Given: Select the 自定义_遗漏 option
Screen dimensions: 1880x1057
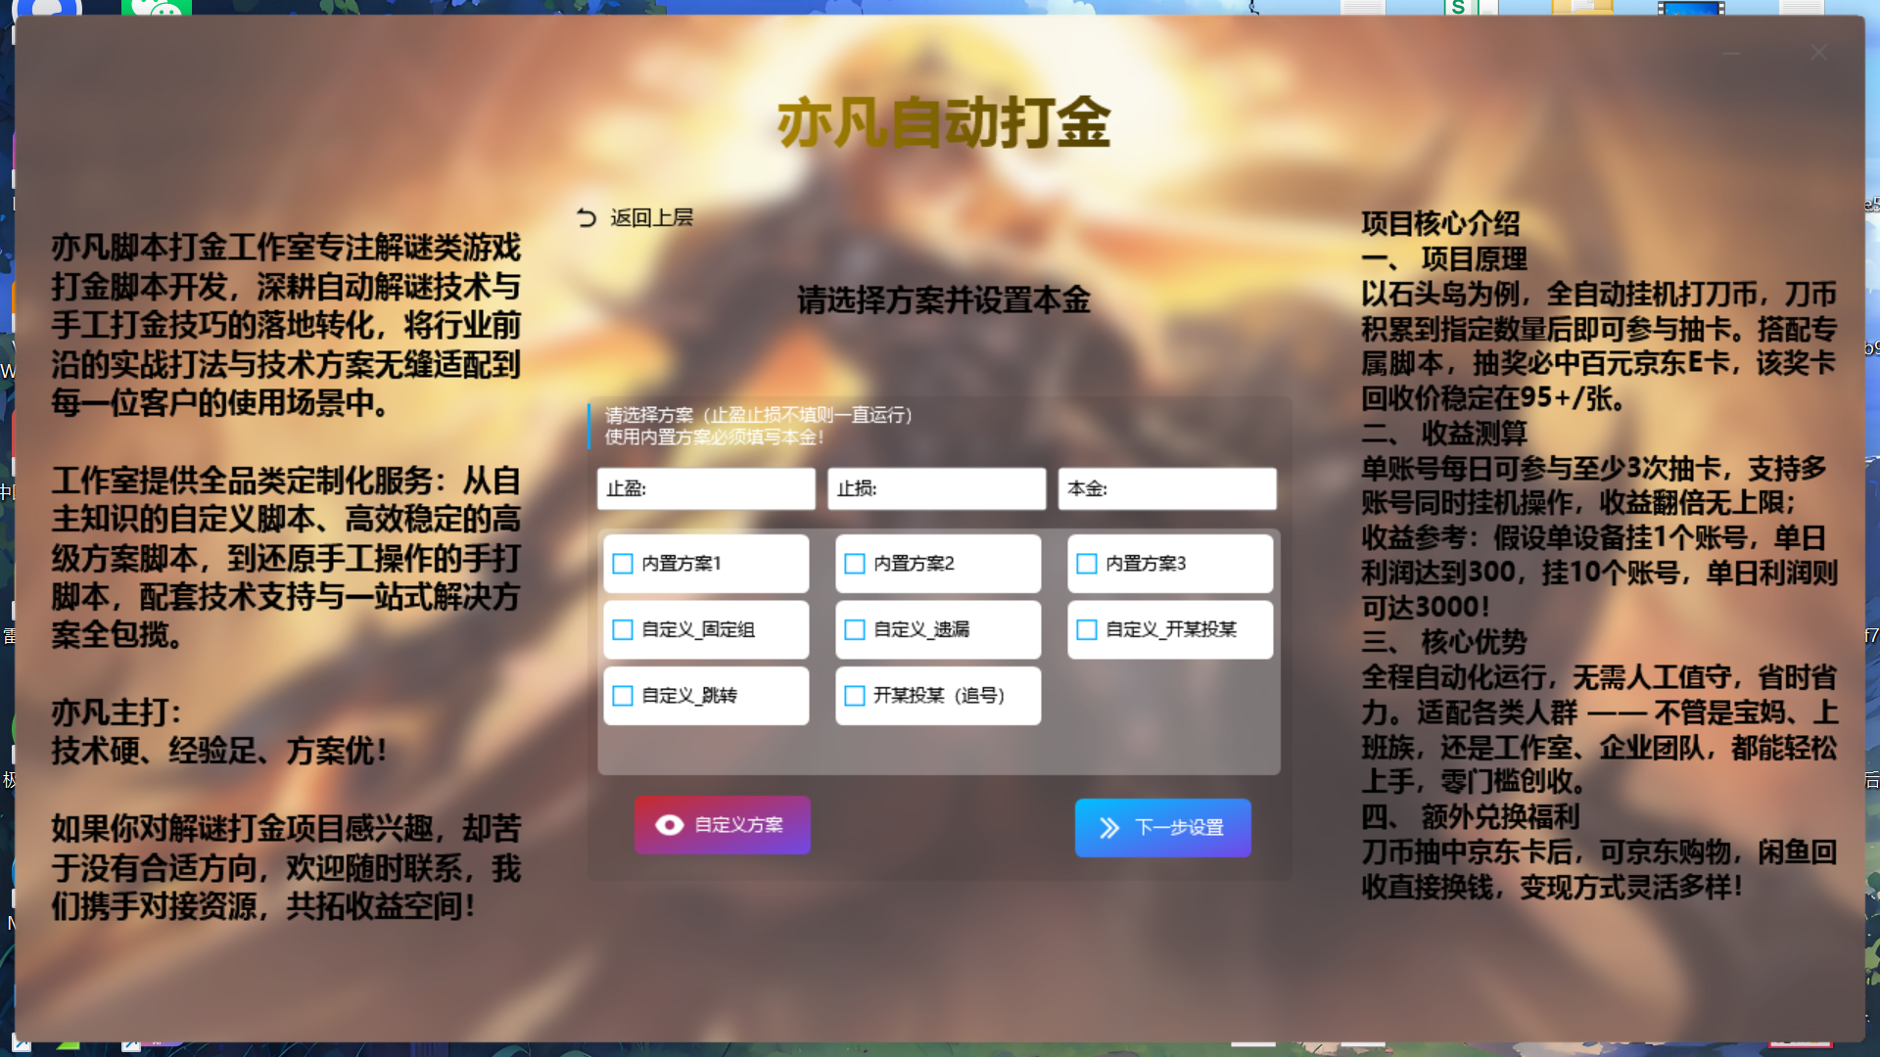Looking at the screenshot, I should coord(854,630).
